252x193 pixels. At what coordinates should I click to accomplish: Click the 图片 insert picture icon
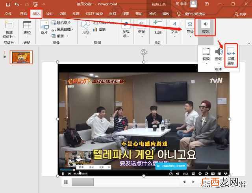point(44,27)
